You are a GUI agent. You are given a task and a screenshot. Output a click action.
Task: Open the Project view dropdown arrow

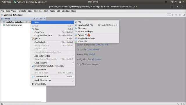pyautogui.click(x=15, y=19)
